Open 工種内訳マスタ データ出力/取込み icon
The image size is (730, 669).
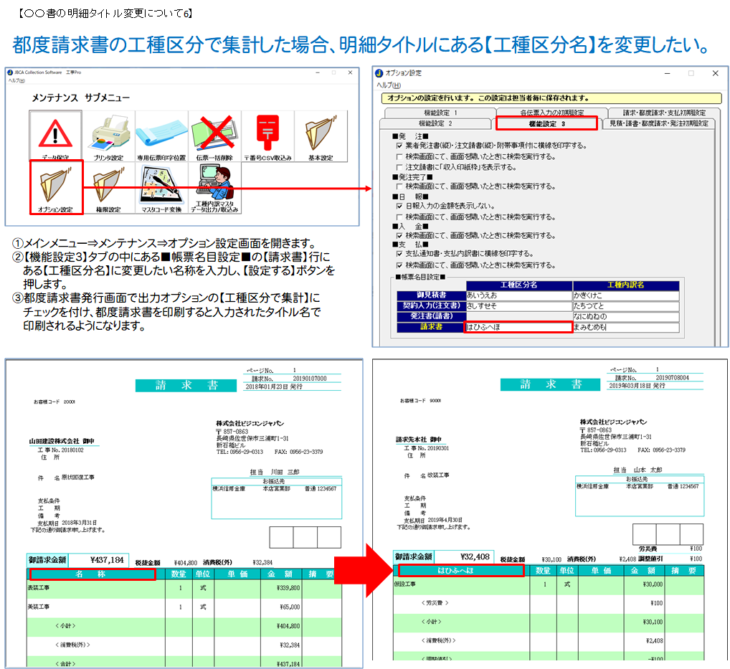pos(214,187)
